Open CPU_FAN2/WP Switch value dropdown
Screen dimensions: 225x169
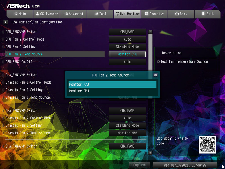(x=127, y=32)
